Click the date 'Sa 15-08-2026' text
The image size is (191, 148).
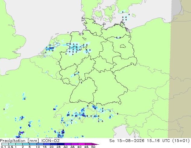pos(127,141)
